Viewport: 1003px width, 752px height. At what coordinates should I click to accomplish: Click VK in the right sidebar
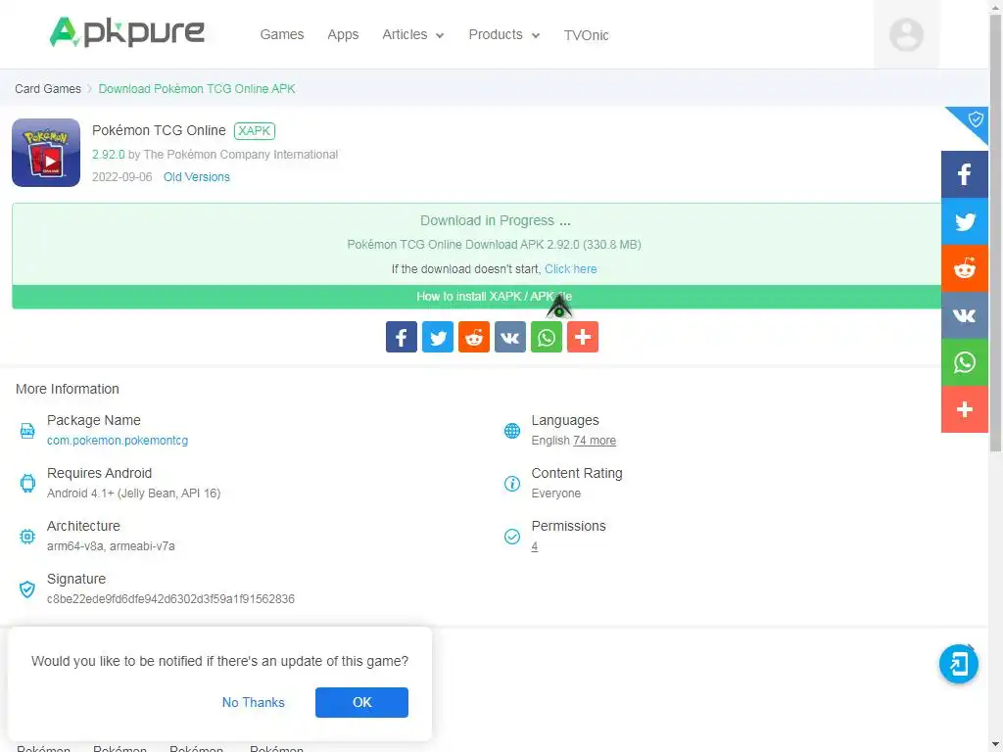tap(965, 315)
